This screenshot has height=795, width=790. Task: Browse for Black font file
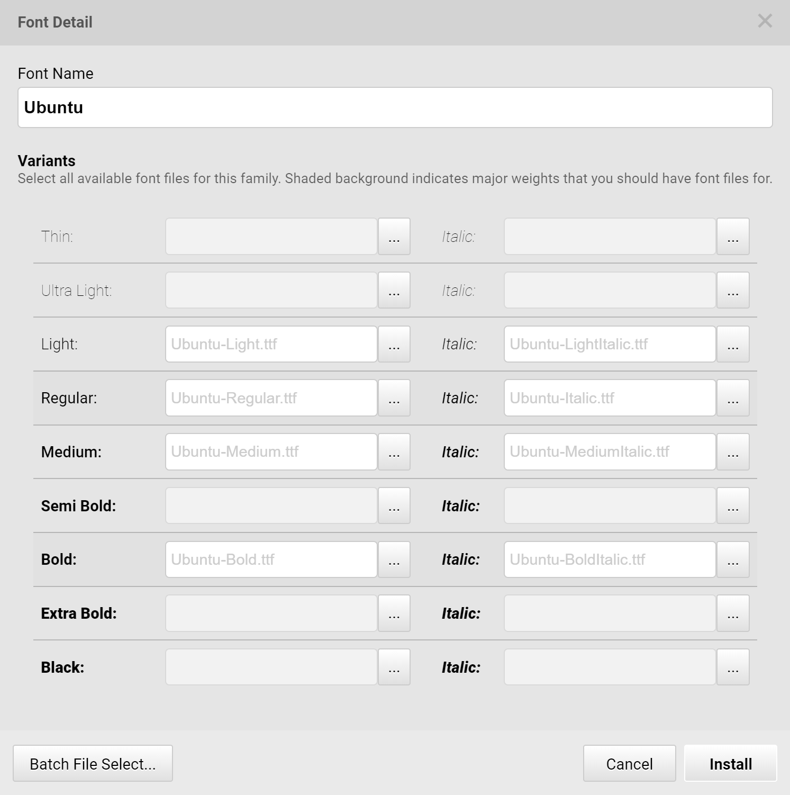[x=394, y=667]
